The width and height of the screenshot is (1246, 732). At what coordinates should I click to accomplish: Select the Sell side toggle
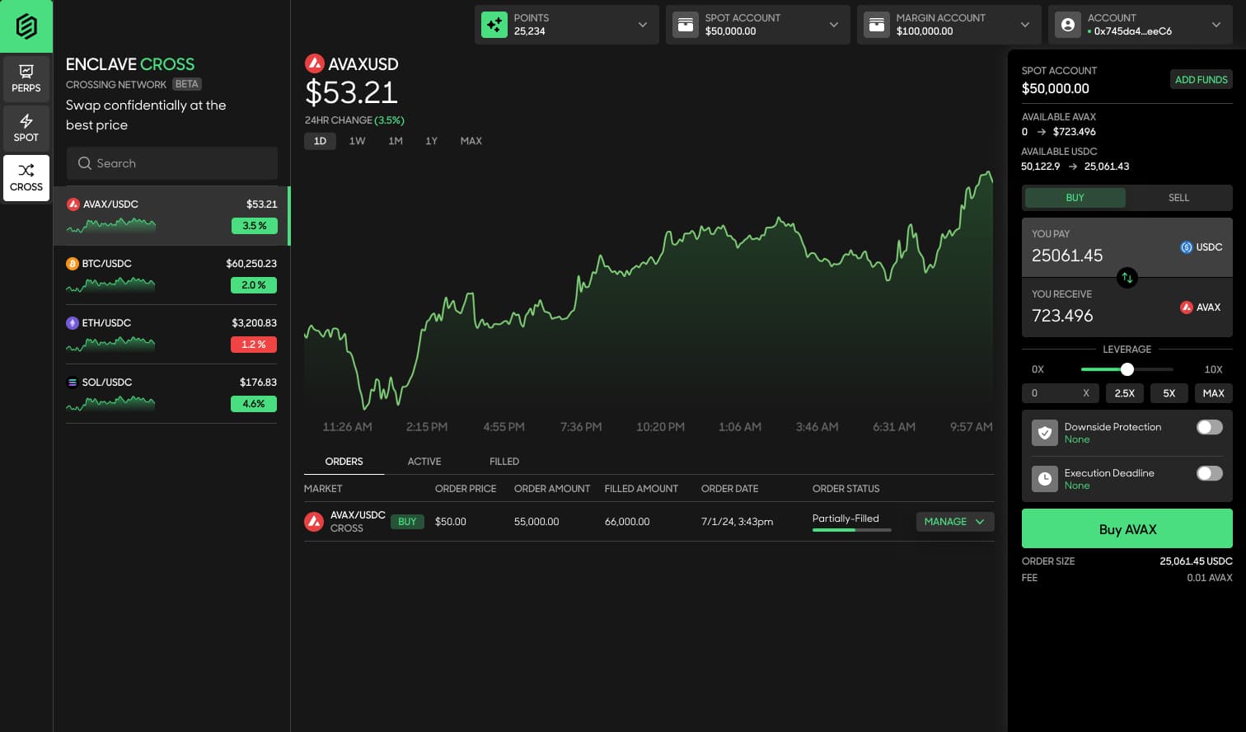click(1178, 198)
